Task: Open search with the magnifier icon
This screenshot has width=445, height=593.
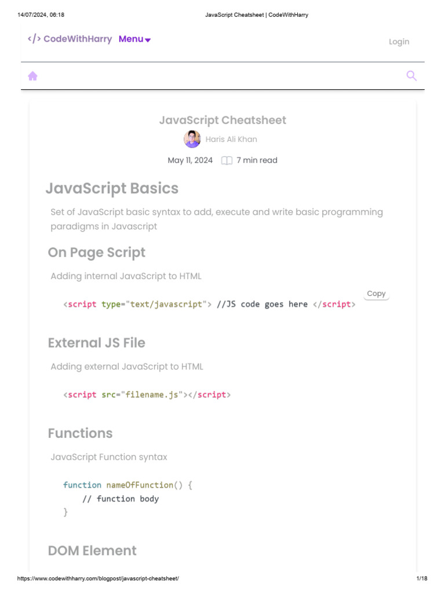Action: coord(411,76)
